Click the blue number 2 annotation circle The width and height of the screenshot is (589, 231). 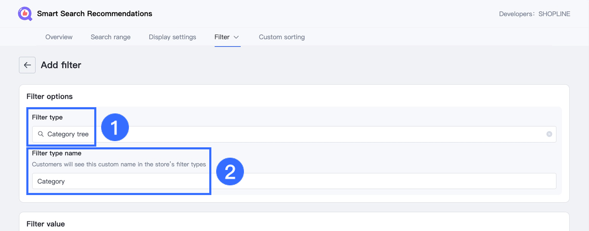pyautogui.click(x=230, y=172)
